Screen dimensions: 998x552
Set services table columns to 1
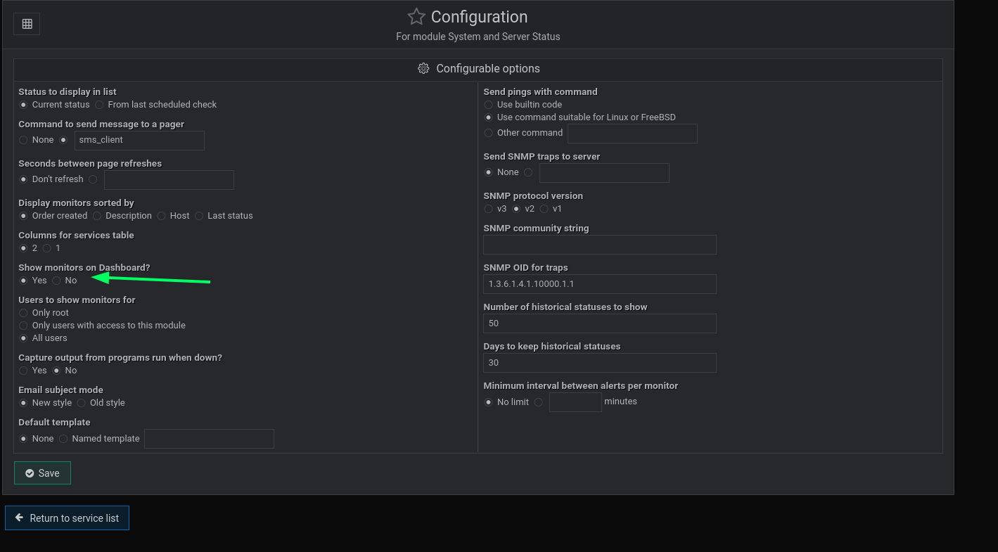point(46,248)
